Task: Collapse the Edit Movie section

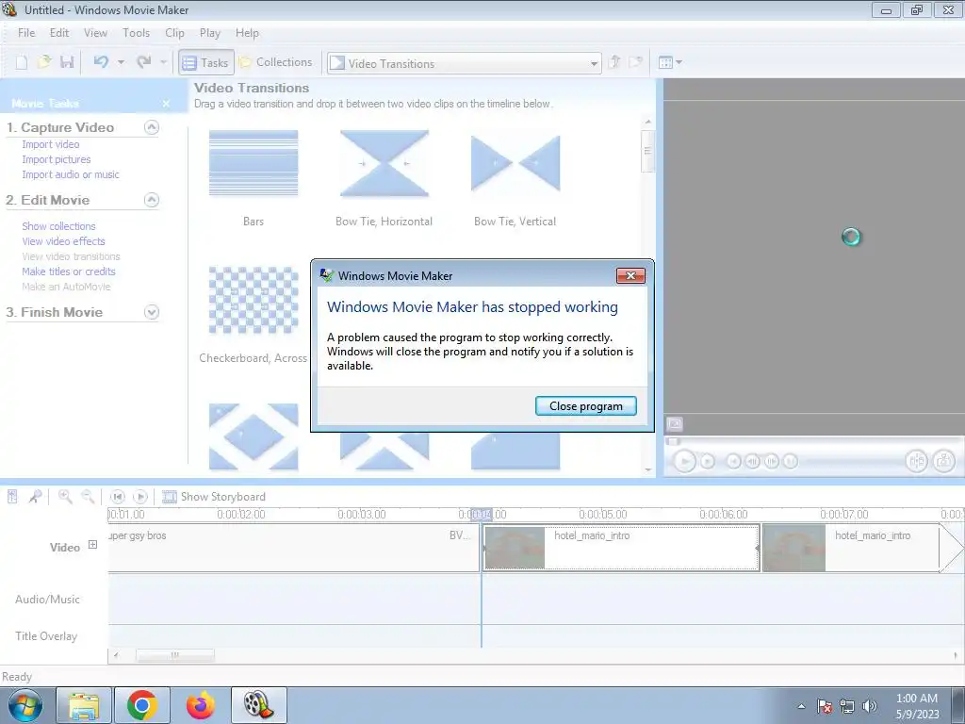Action: [x=152, y=200]
